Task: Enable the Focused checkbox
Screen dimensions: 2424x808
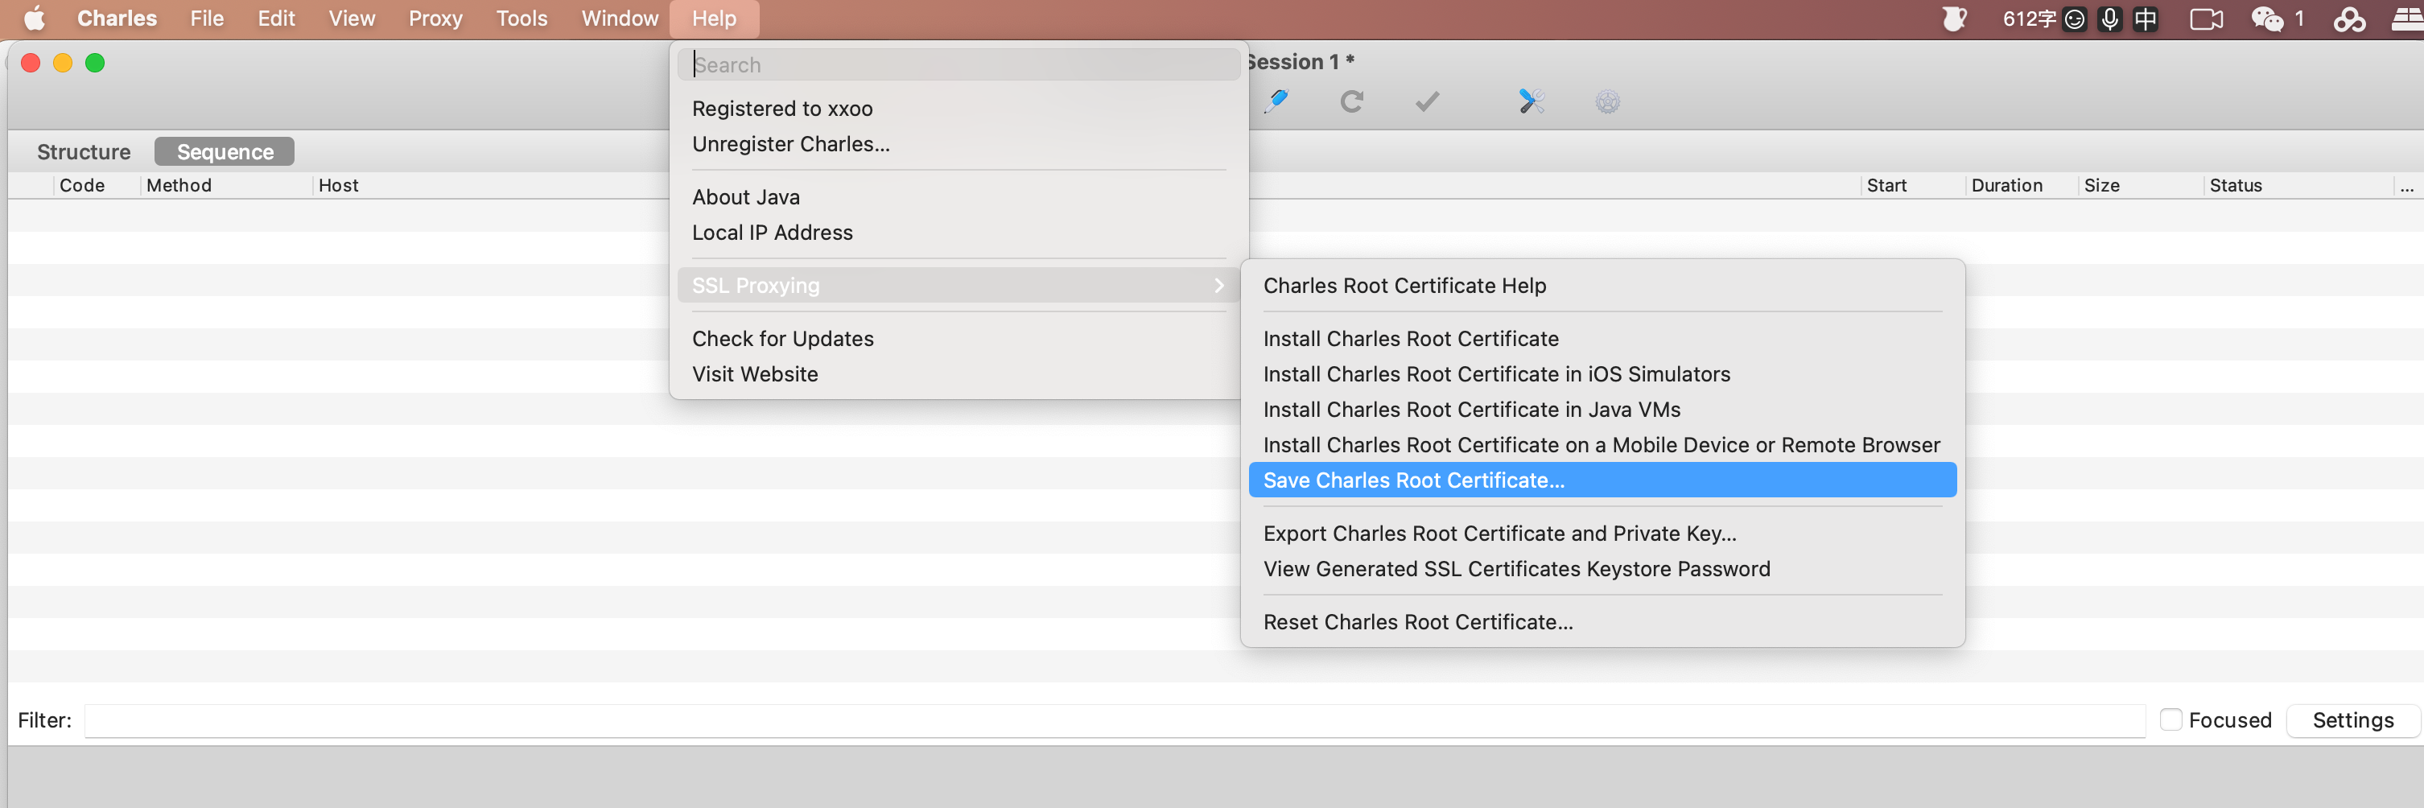Action: point(2170,719)
